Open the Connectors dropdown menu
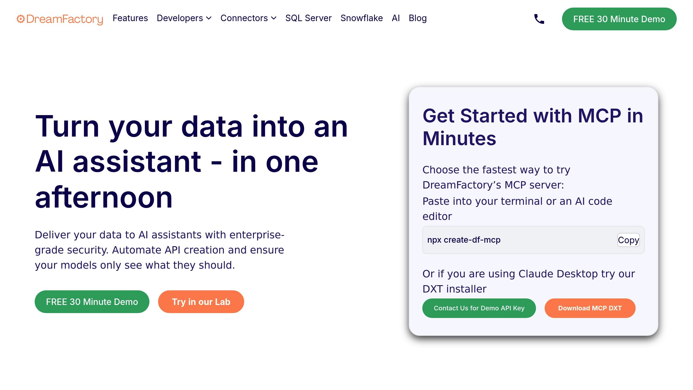The height and width of the screenshot is (390, 693). (248, 18)
